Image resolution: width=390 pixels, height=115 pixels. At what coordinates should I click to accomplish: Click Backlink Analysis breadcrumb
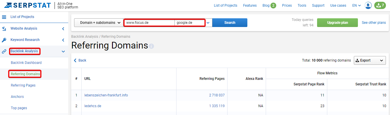click(x=85, y=37)
